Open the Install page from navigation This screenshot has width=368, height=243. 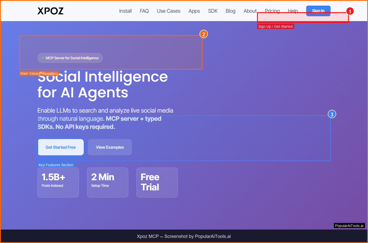(125, 11)
